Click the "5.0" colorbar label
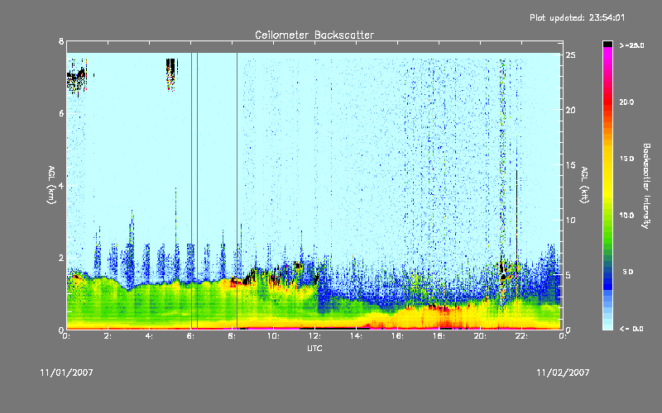The height and width of the screenshot is (413, 662). coord(628,272)
